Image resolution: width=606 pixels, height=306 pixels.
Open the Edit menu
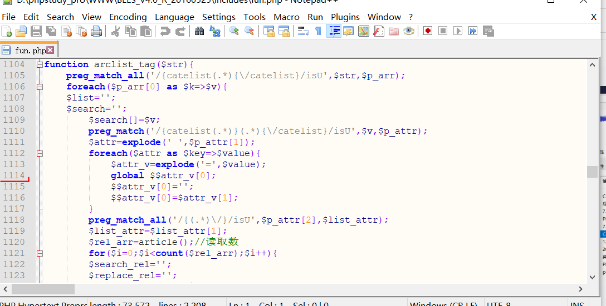click(x=31, y=17)
